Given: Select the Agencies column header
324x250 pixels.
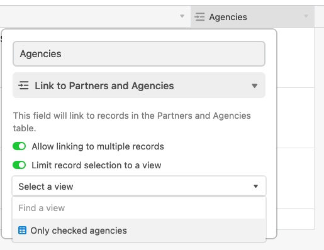Looking at the screenshot, I should 252,16.
